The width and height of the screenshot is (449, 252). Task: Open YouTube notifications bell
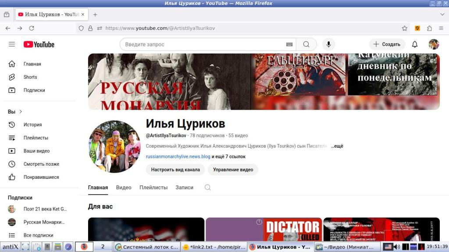415,44
